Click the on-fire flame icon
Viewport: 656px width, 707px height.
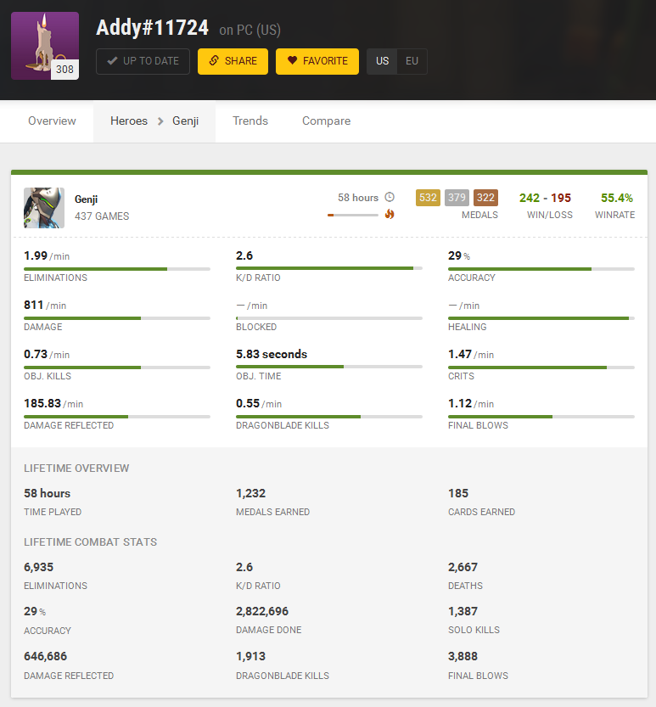(x=390, y=214)
